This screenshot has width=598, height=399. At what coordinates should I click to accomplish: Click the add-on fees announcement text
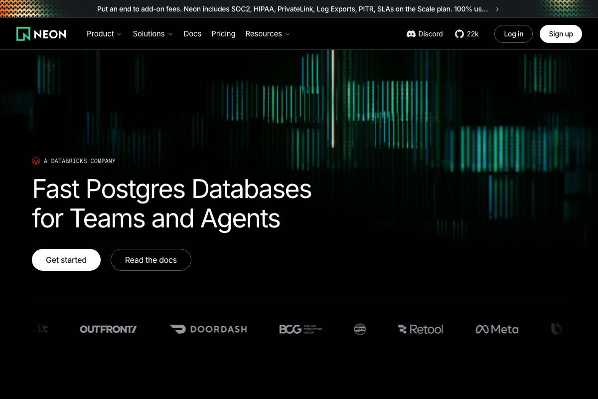pos(293,9)
